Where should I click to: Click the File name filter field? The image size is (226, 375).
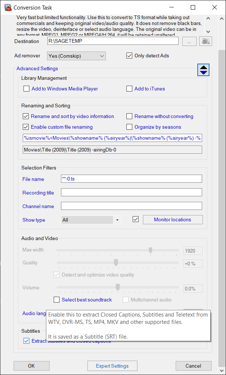coord(131,179)
